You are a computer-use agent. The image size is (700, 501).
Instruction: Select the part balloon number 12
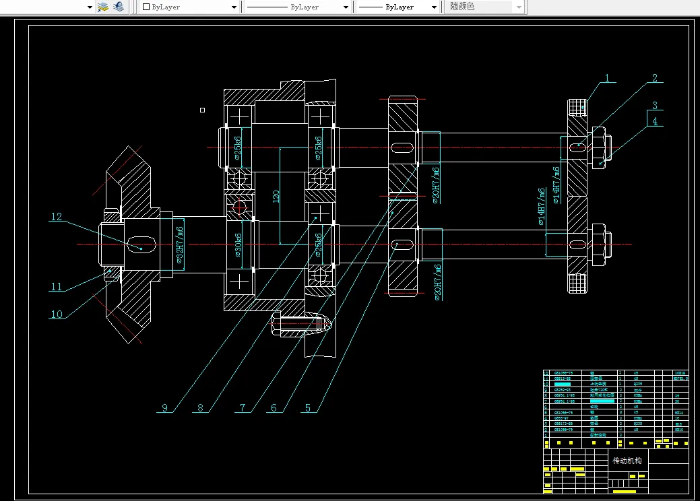coord(57,217)
